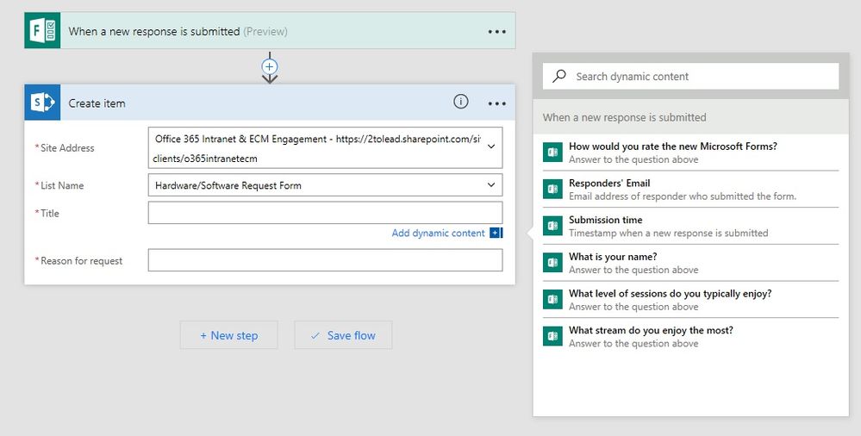Click Forms icon beside level of sessions
The width and height of the screenshot is (861, 436).
[x=552, y=299]
